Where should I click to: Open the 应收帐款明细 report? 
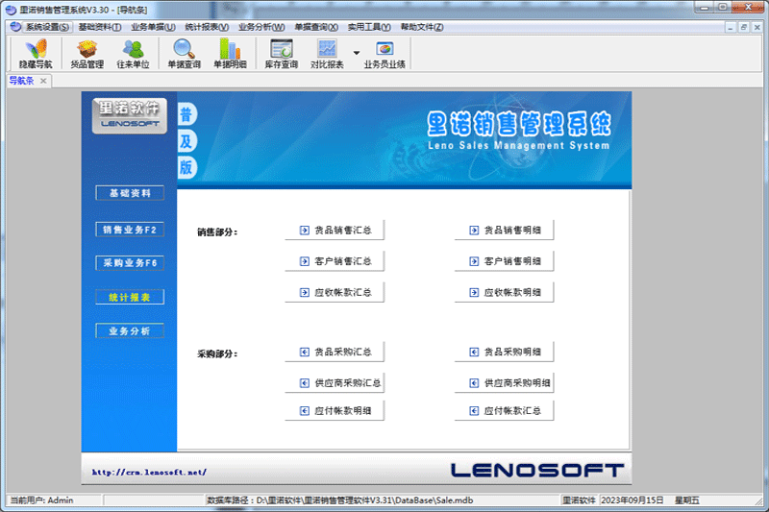tap(504, 292)
